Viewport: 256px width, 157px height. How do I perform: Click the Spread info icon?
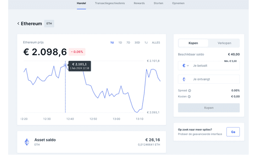(x=190, y=91)
